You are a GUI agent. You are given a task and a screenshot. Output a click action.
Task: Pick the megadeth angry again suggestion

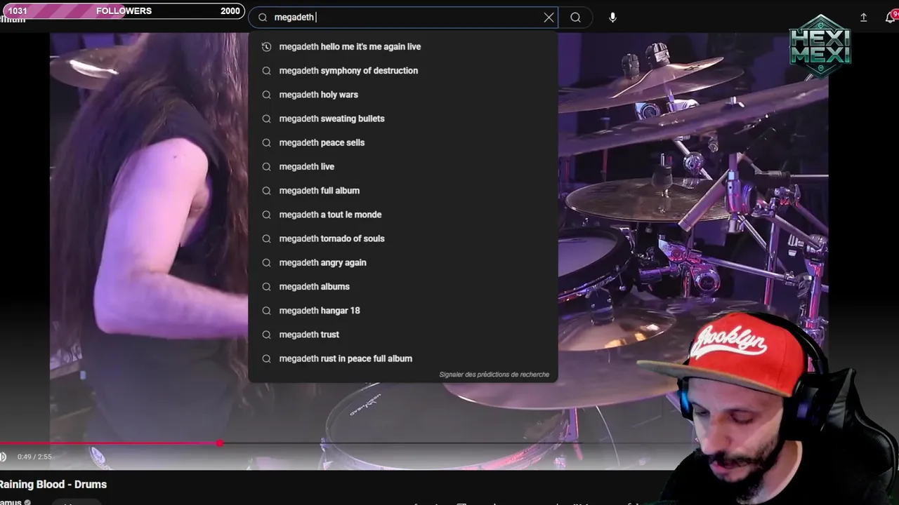403,262
